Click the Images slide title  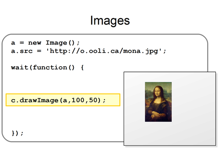click(110, 21)
